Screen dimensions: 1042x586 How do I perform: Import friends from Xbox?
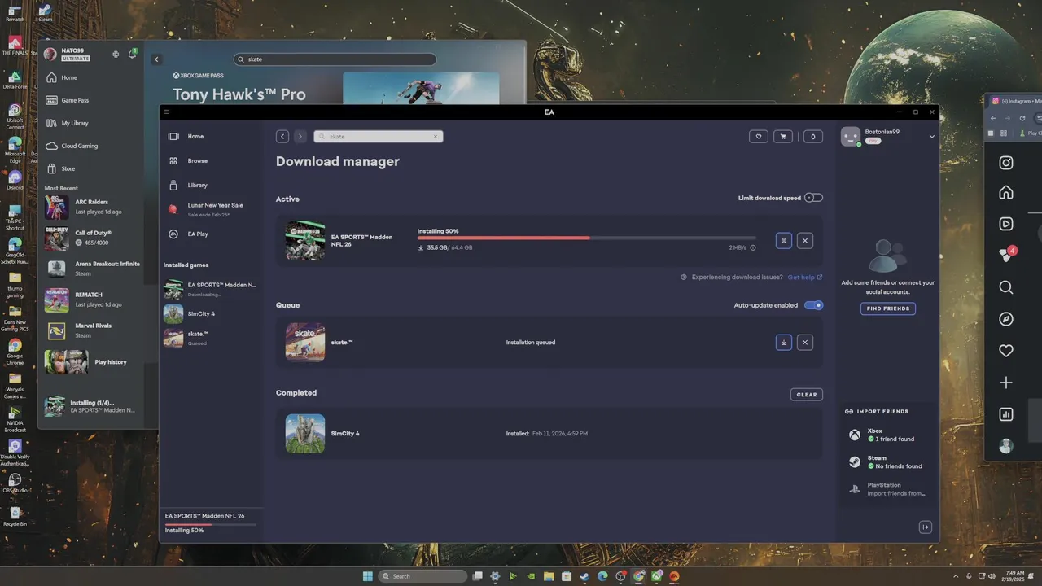[887, 435]
